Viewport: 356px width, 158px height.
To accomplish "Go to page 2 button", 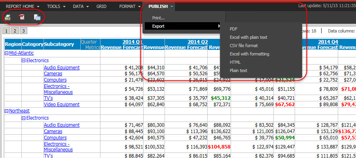I will pos(15,31).
